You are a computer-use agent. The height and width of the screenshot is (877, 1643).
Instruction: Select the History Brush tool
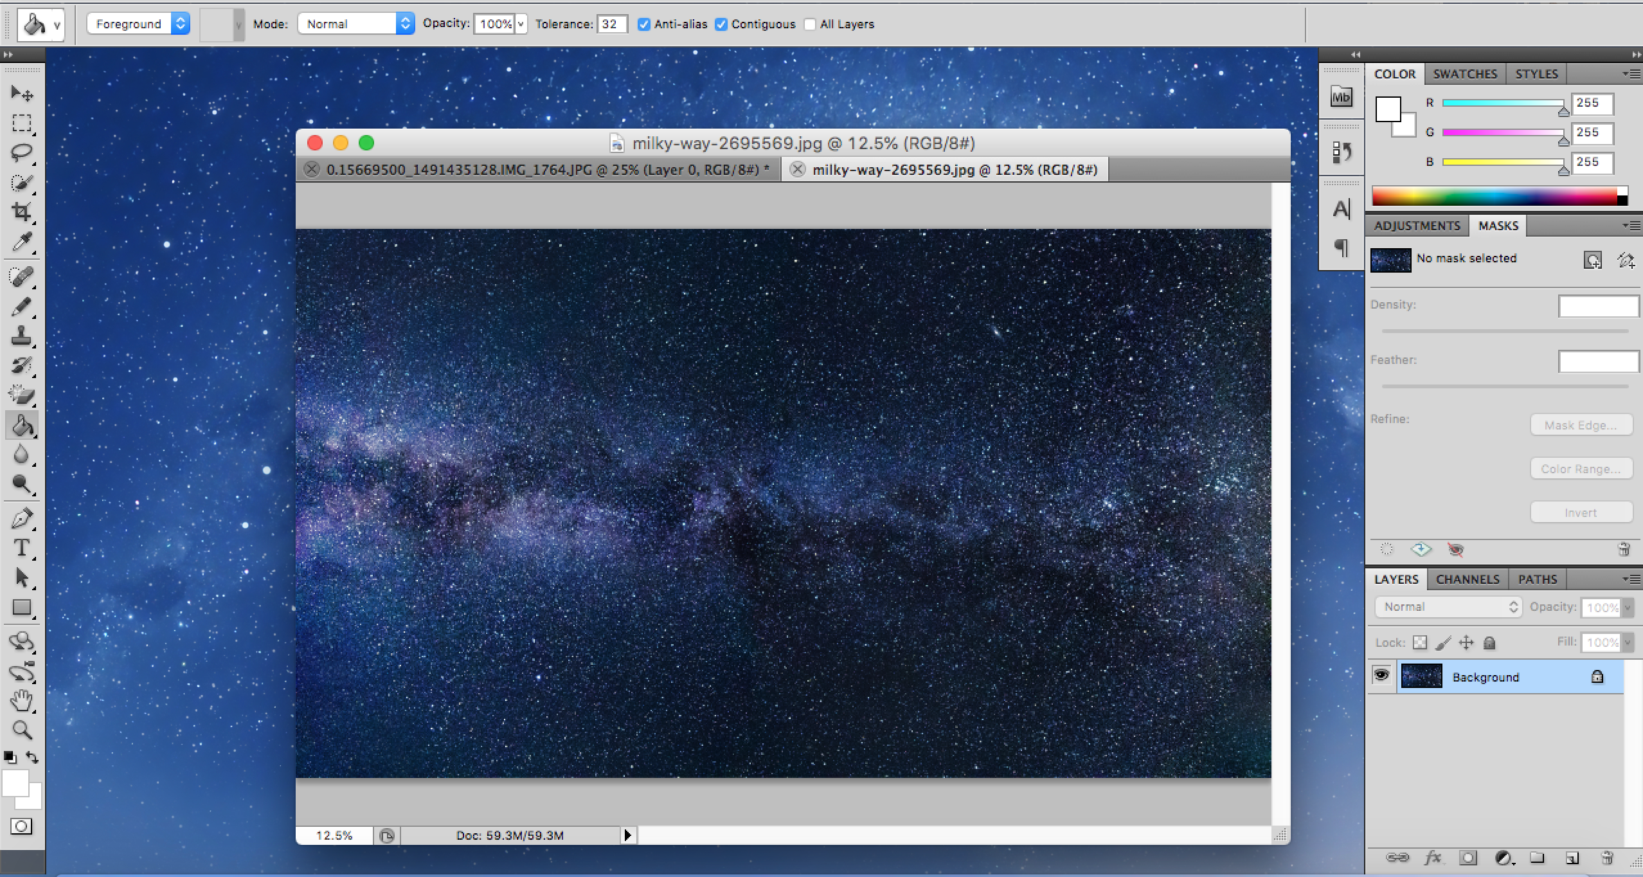coord(22,366)
